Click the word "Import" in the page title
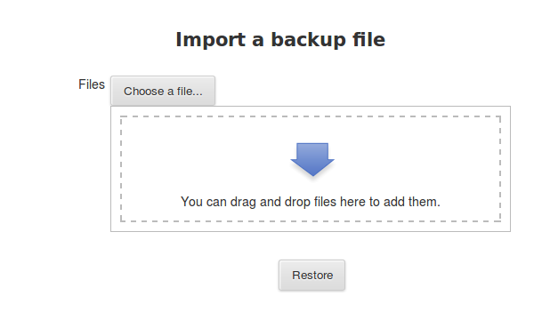This screenshot has width=550, height=328. (210, 40)
